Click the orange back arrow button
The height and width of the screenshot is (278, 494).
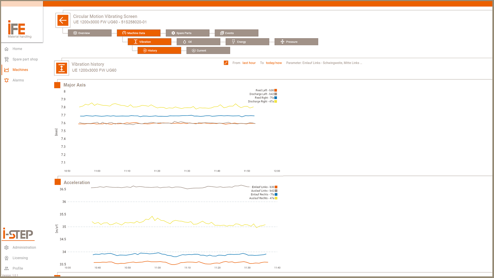63,20
